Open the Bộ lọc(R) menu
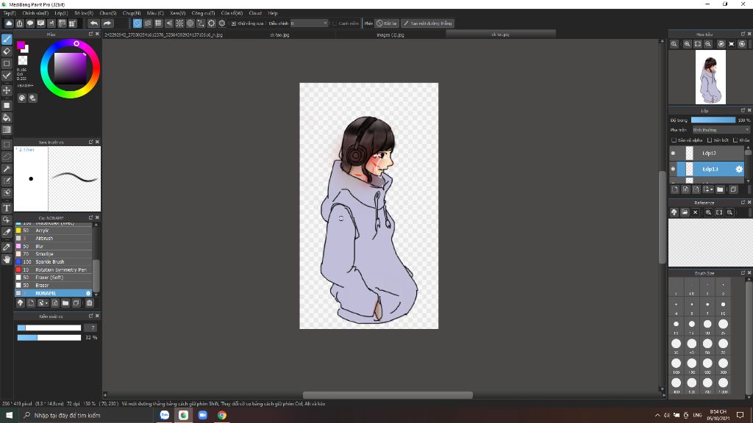753x423 pixels. pyautogui.click(x=83, y=13)
